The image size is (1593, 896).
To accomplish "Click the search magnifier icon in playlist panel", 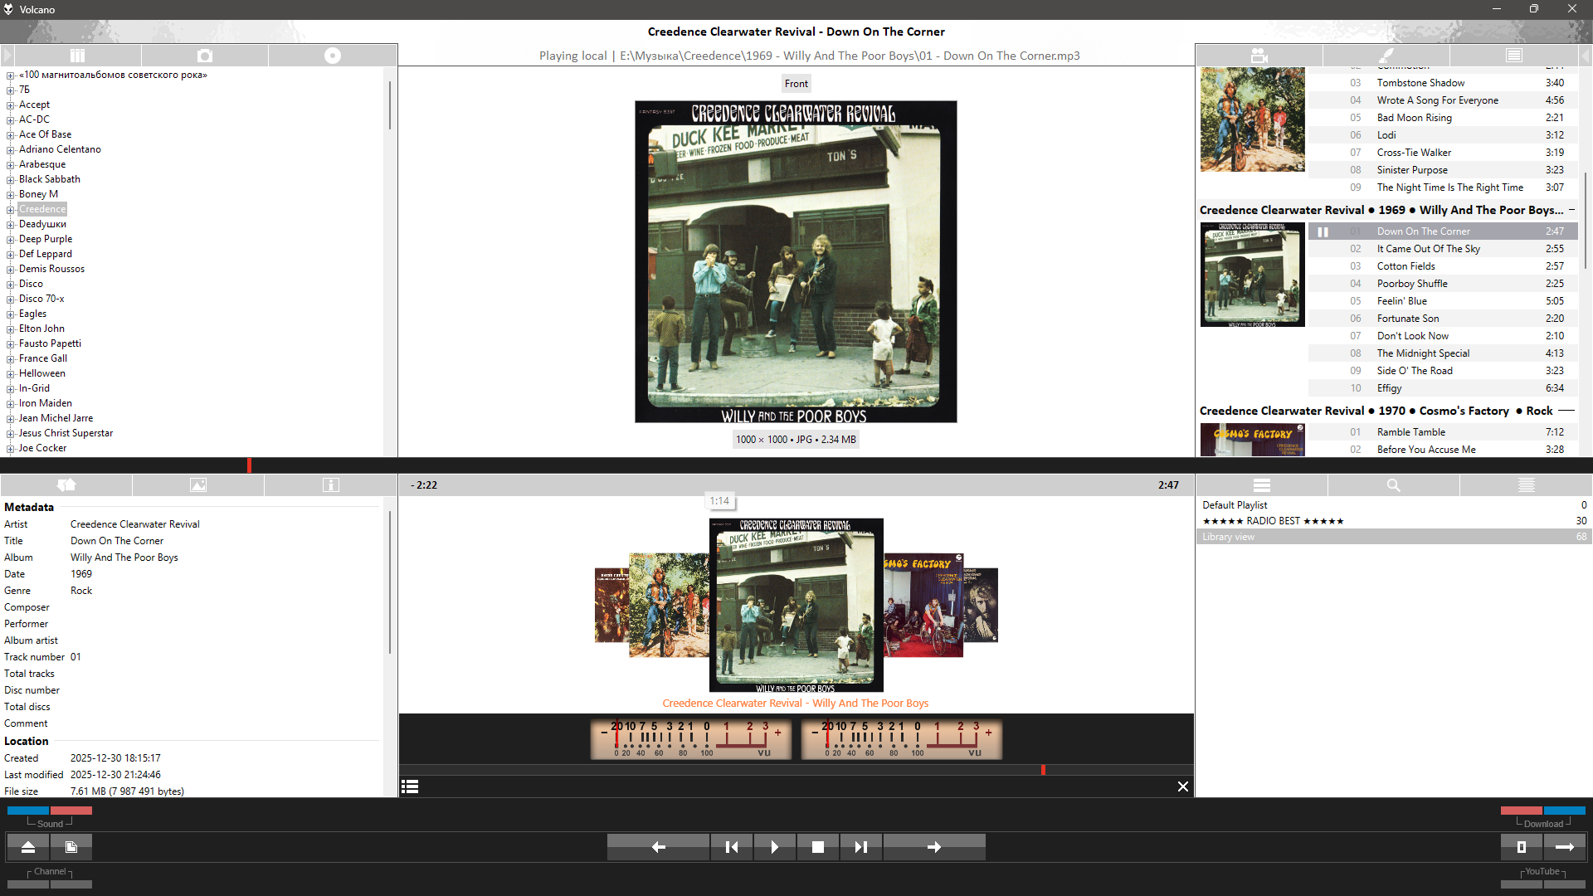I will 1393,485.
